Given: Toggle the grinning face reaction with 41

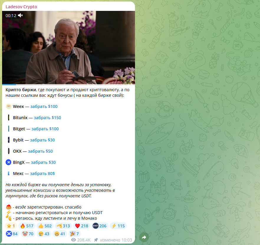Looking at the screenshot, I should (60, 234).
